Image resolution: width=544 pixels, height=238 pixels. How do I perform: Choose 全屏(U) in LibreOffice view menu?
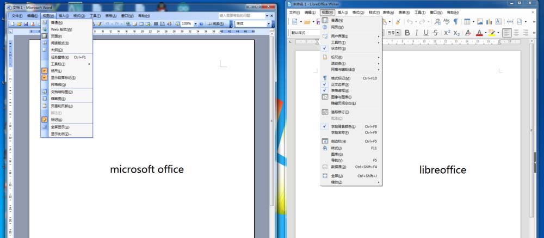(351, 176)
